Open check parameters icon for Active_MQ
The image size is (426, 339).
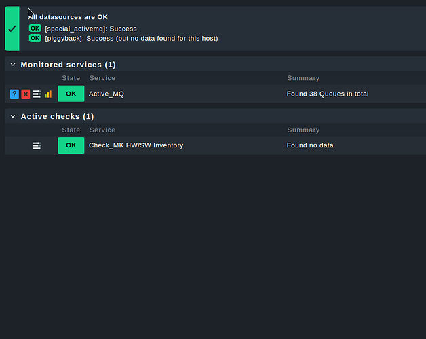37,94
